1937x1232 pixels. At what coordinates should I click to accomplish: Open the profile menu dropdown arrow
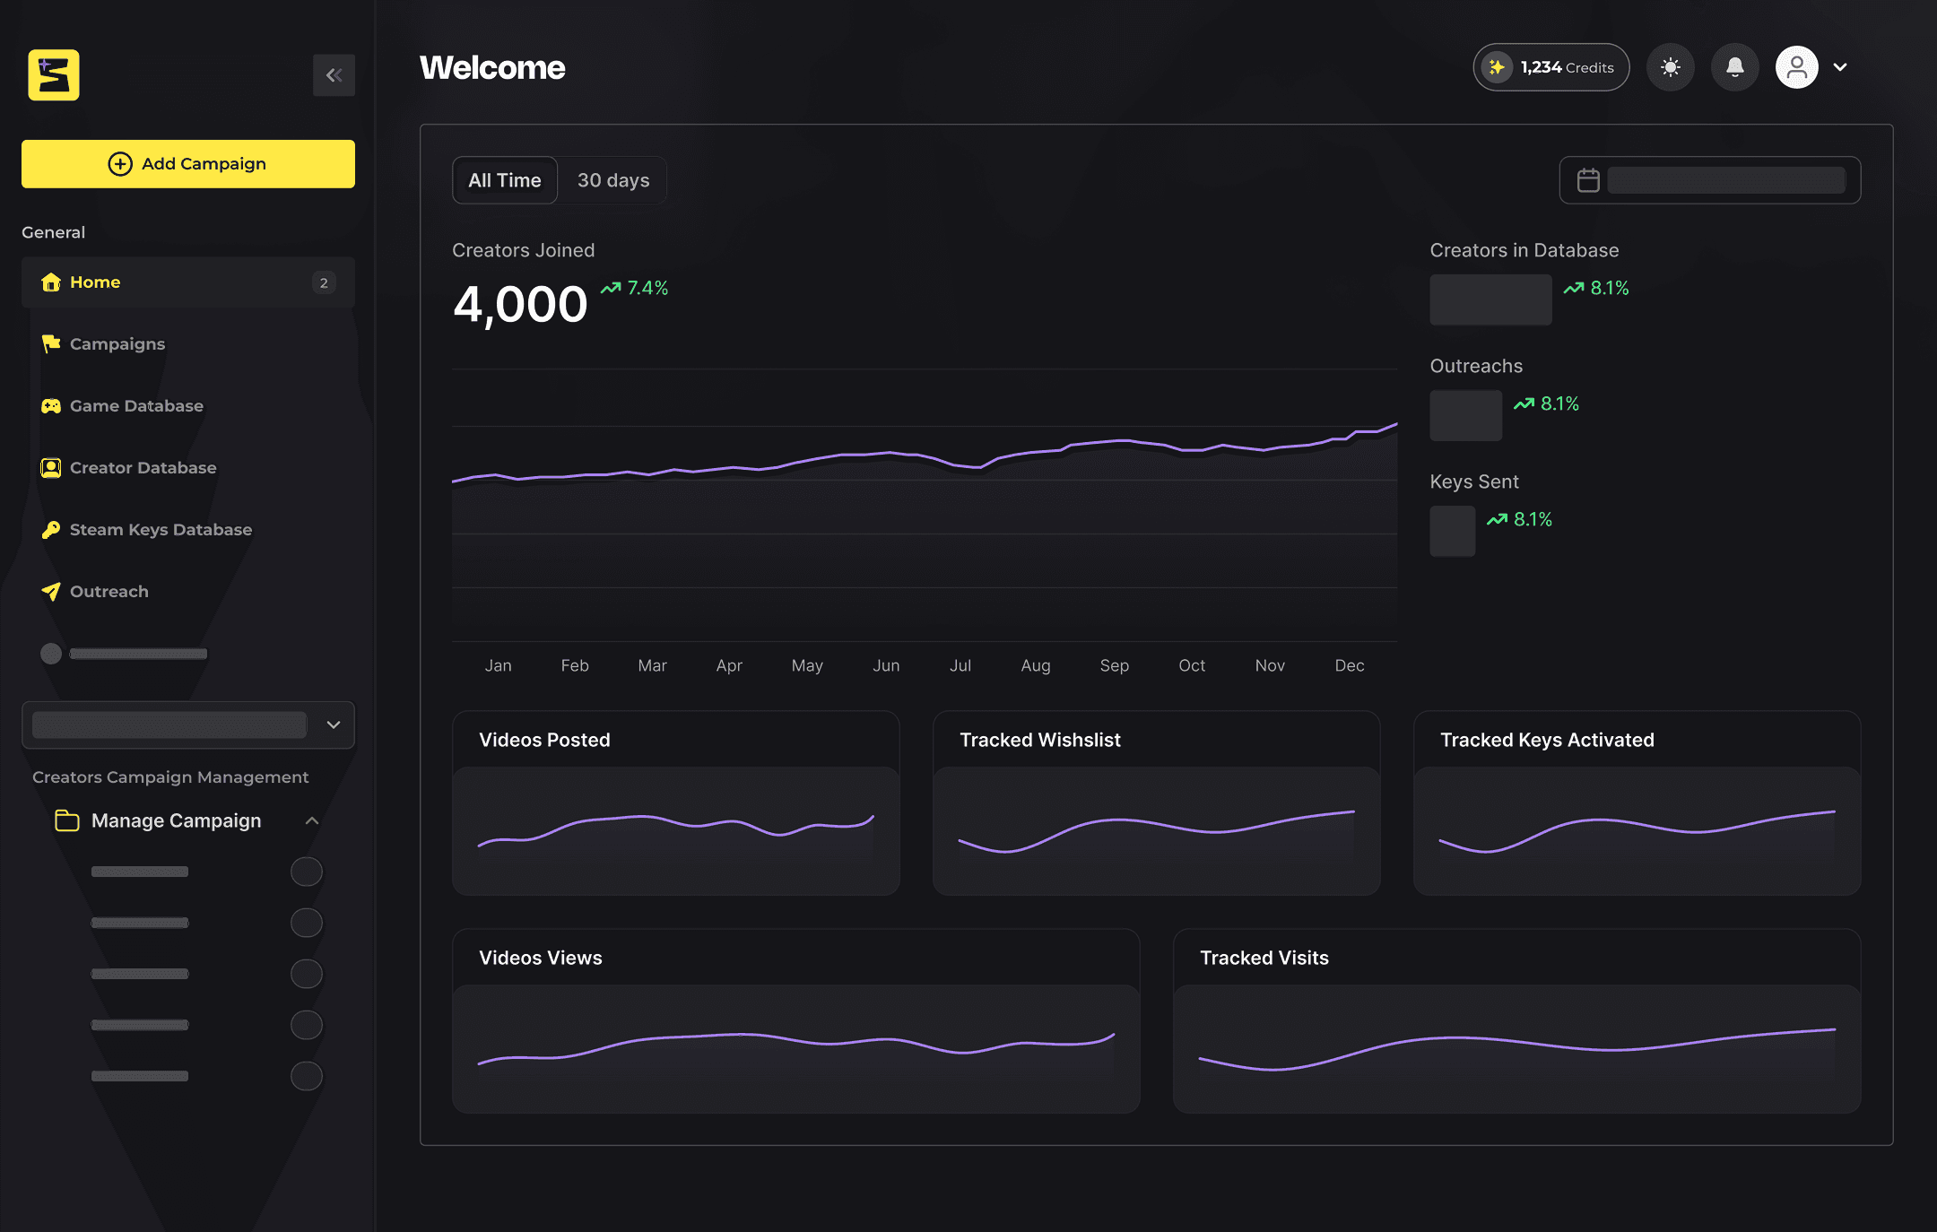click(x=1840, y=67)
